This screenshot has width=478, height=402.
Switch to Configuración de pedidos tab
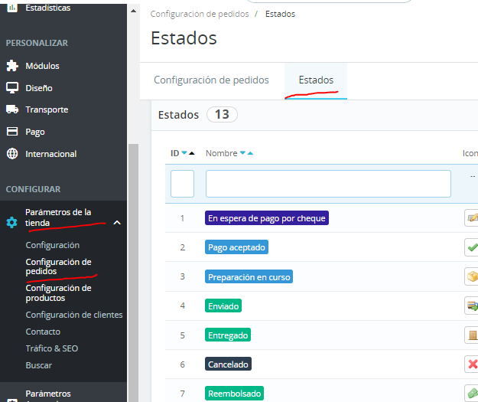point(211,80)
